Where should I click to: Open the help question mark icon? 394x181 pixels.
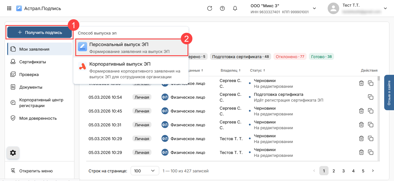[x=222, y=8]
